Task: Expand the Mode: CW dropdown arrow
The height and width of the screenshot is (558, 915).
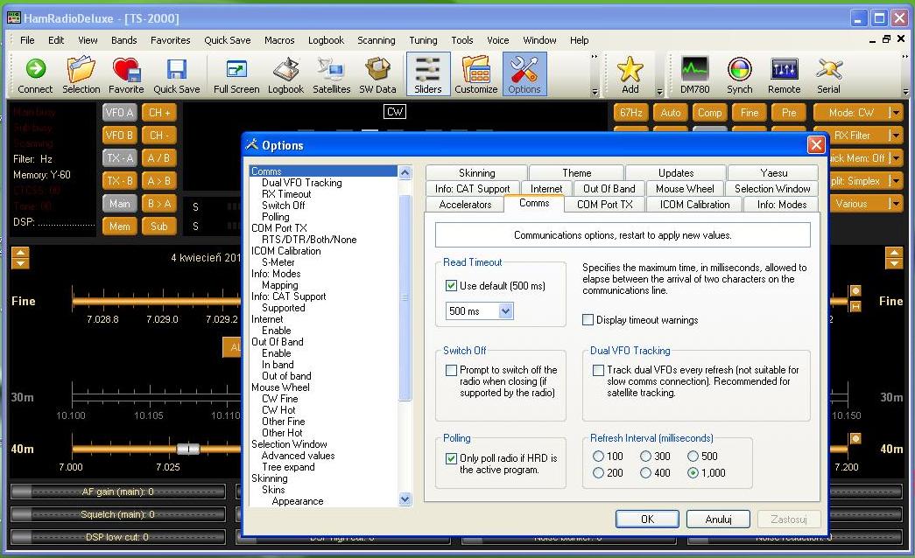Action: (x=895, y=113)
